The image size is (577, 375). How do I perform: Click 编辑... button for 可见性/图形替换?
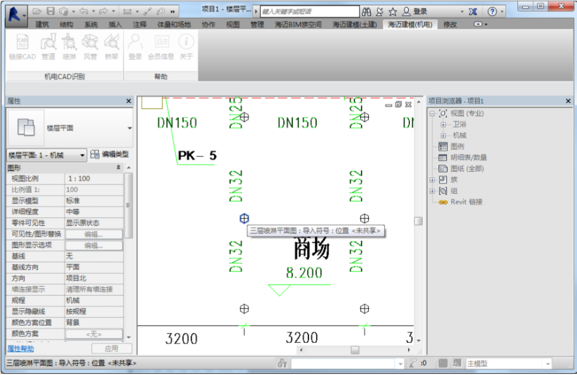(94, 234)
